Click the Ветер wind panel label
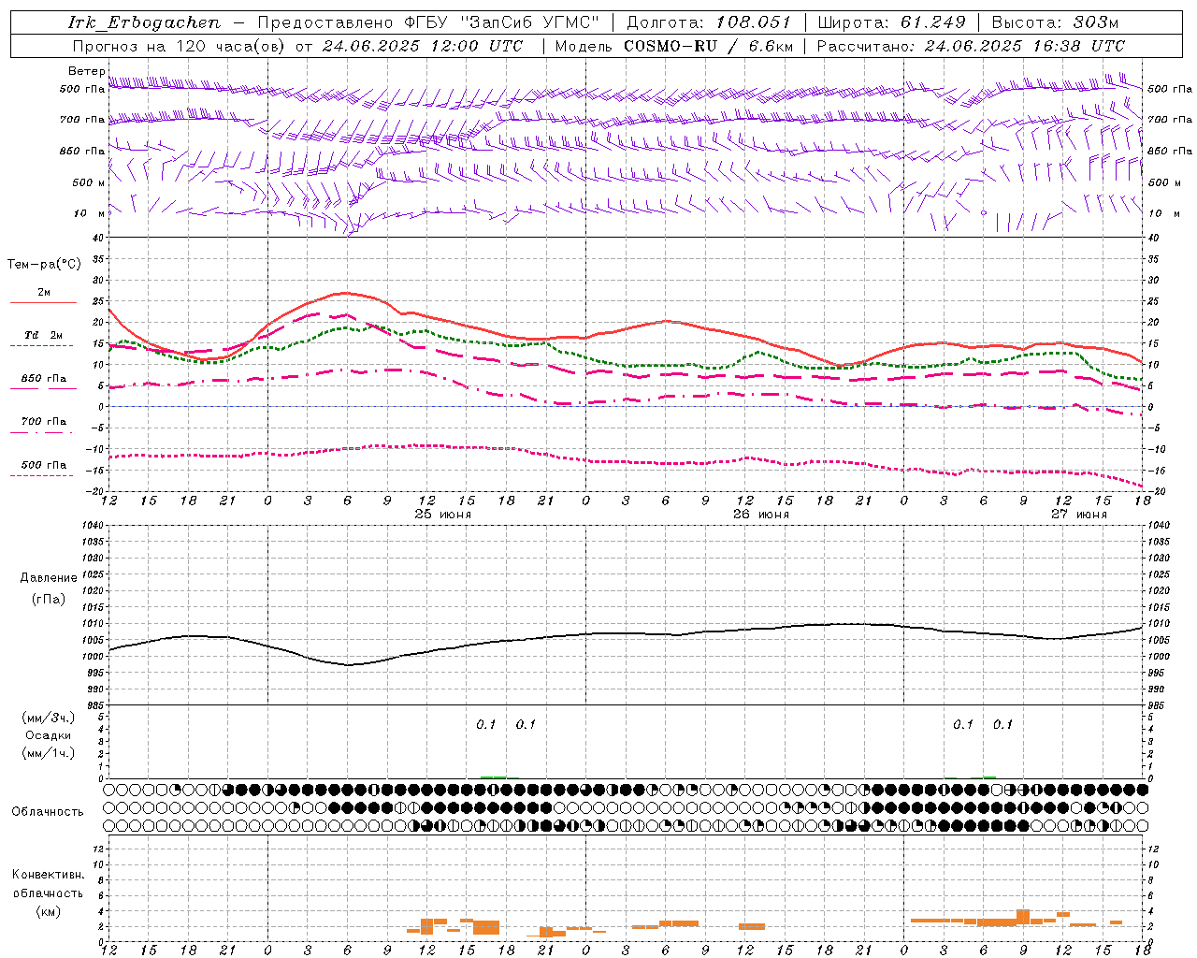The image size is (1197, 958). 87,71
